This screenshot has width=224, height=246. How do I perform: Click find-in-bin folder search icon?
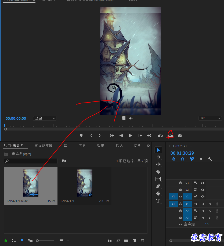pos(64,161)
